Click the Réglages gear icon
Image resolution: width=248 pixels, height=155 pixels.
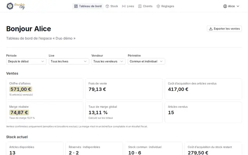(158, 6)
